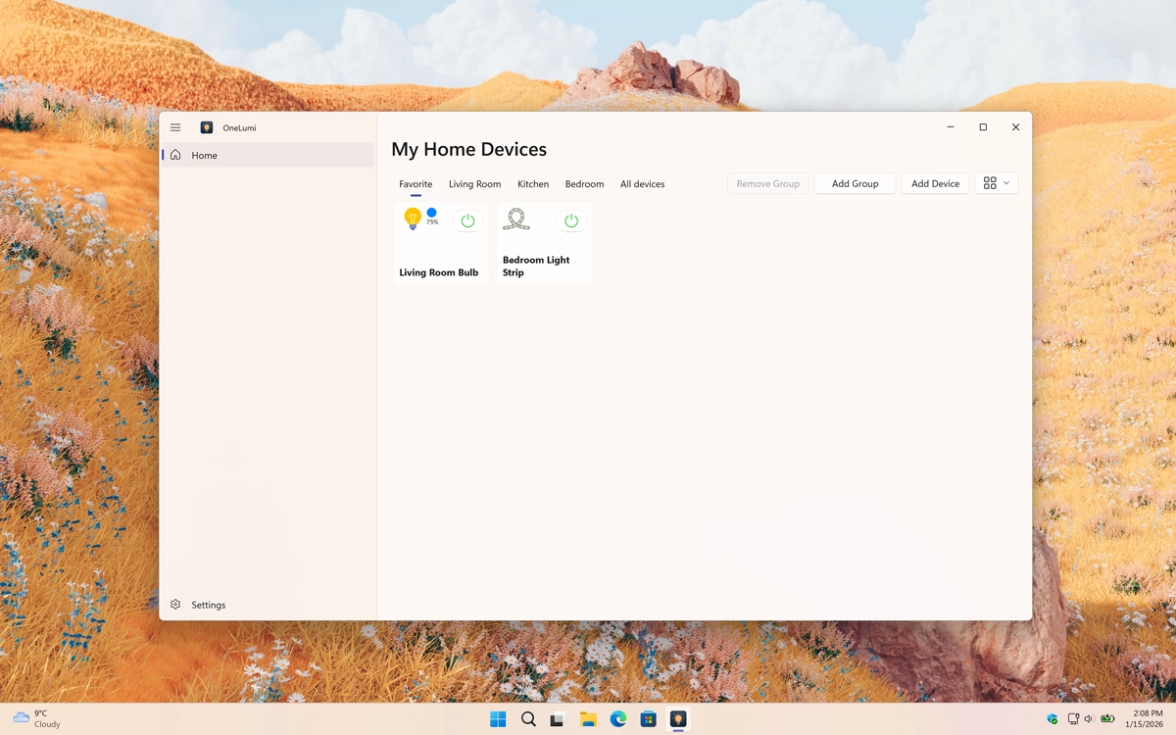This screenshot has height=735, width=1176.
Task: Expand the system tray hidden icons
Action: pyautogui.click(x=1051, y=718)
